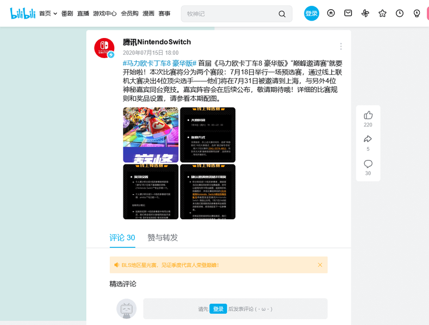Like the post with thumbs-up icon
Viewport: 429px width, 325px height.
point(368,115)
